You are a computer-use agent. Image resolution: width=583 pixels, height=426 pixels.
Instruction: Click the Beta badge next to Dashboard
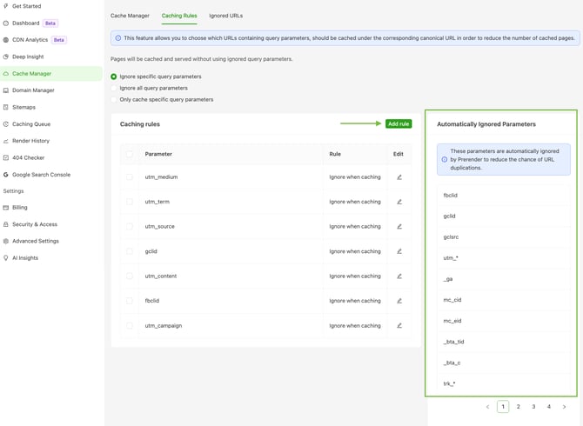(50, 23)
